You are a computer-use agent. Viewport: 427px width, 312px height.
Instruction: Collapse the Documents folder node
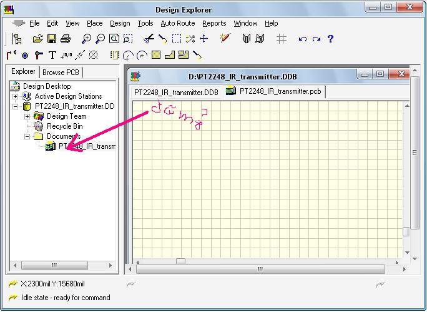point(27,136)
